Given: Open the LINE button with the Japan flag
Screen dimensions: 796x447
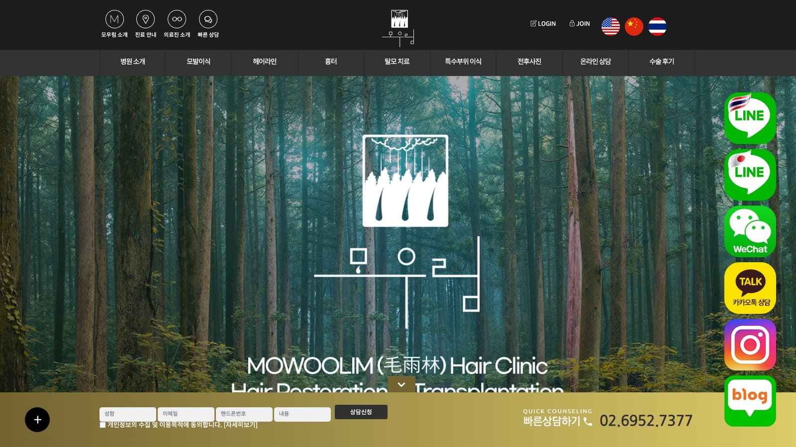Looking at the screenshot, I should tap(750, 174).
